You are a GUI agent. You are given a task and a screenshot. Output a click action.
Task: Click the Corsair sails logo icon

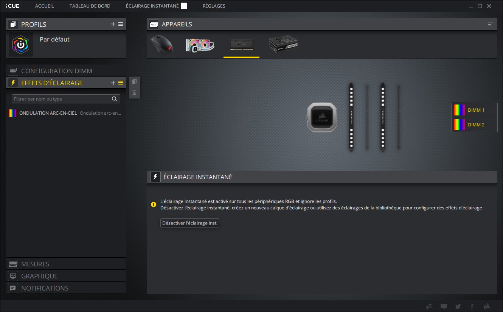(x=487, y=306)
